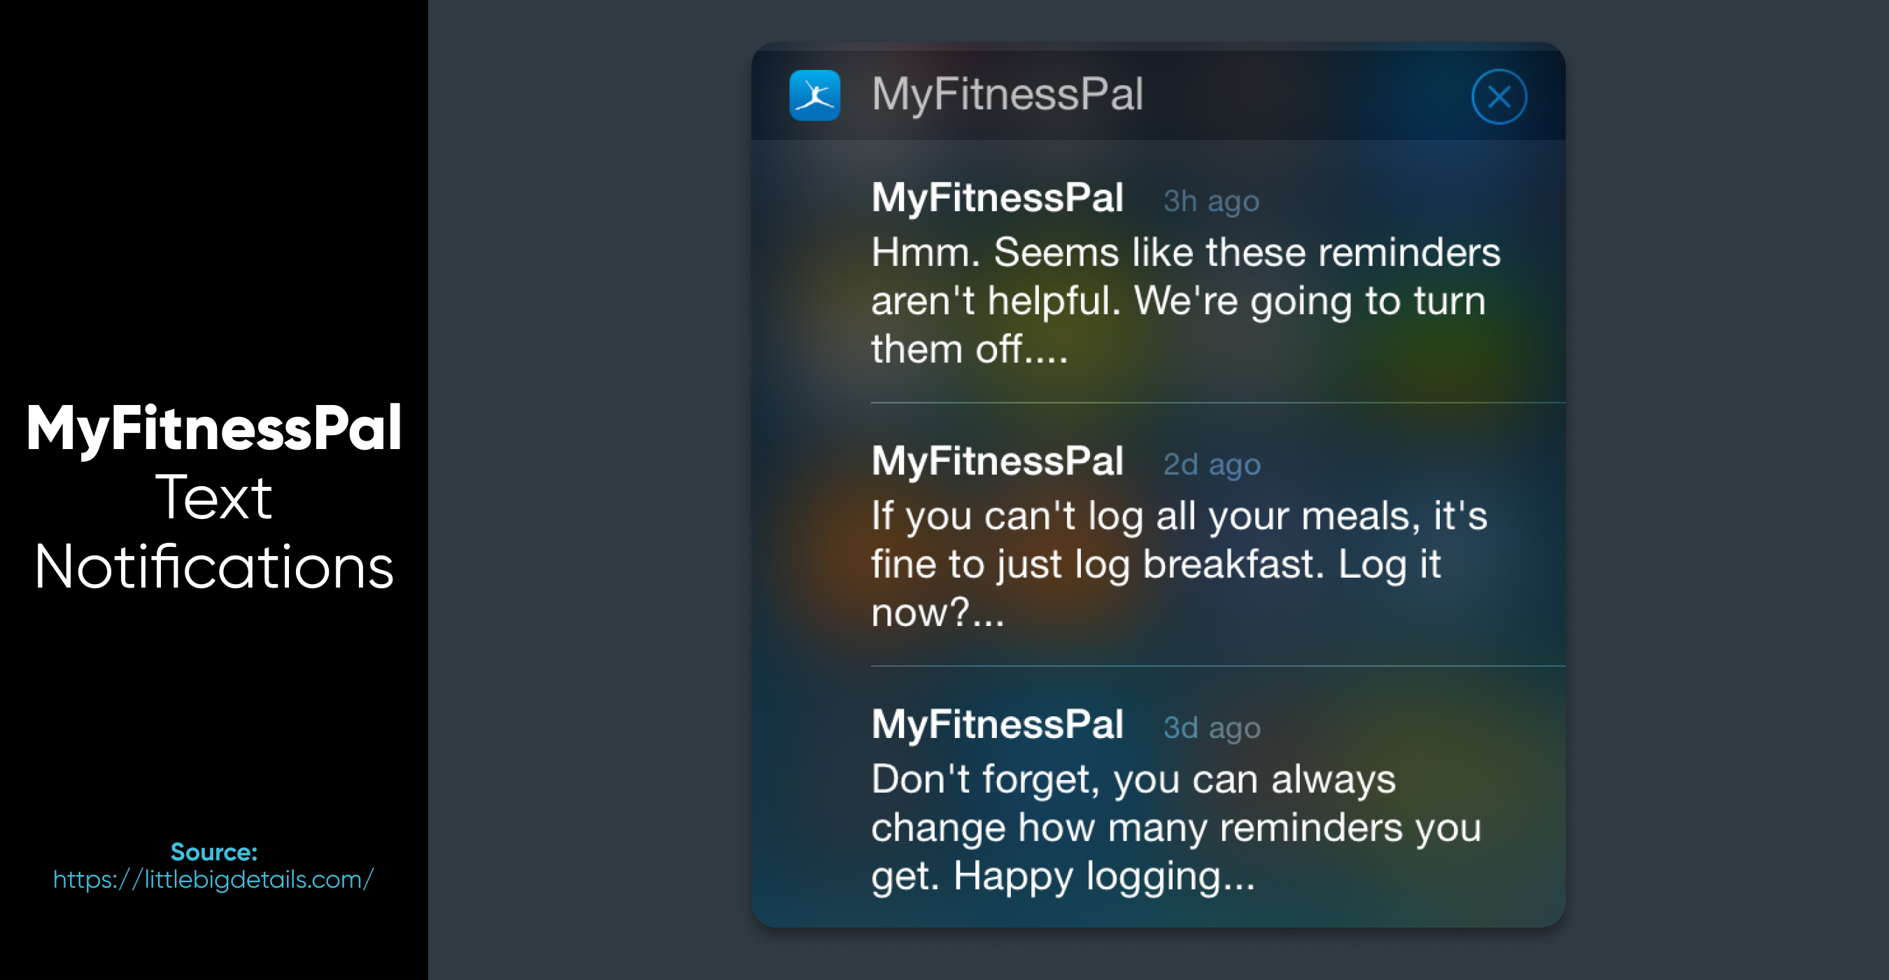Select sender name on 3h ago notification
This screenshot has height=980, width=1889.
(997, 198)
